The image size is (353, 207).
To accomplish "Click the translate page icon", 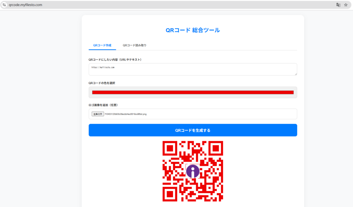I will click(x=338, y=5).
